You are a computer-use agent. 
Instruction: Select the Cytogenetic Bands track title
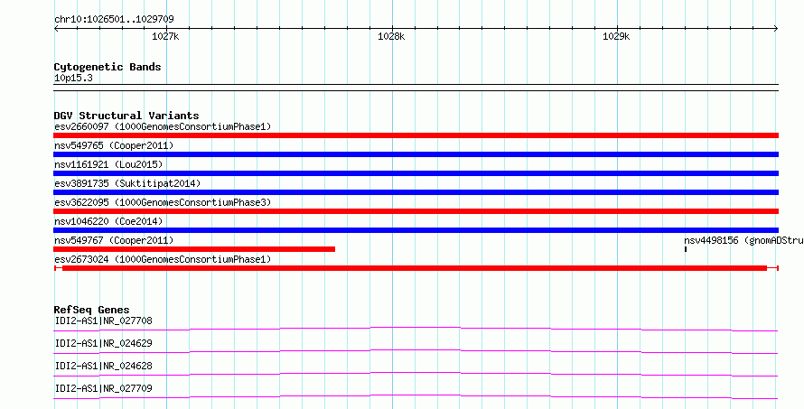coord(108,67)
